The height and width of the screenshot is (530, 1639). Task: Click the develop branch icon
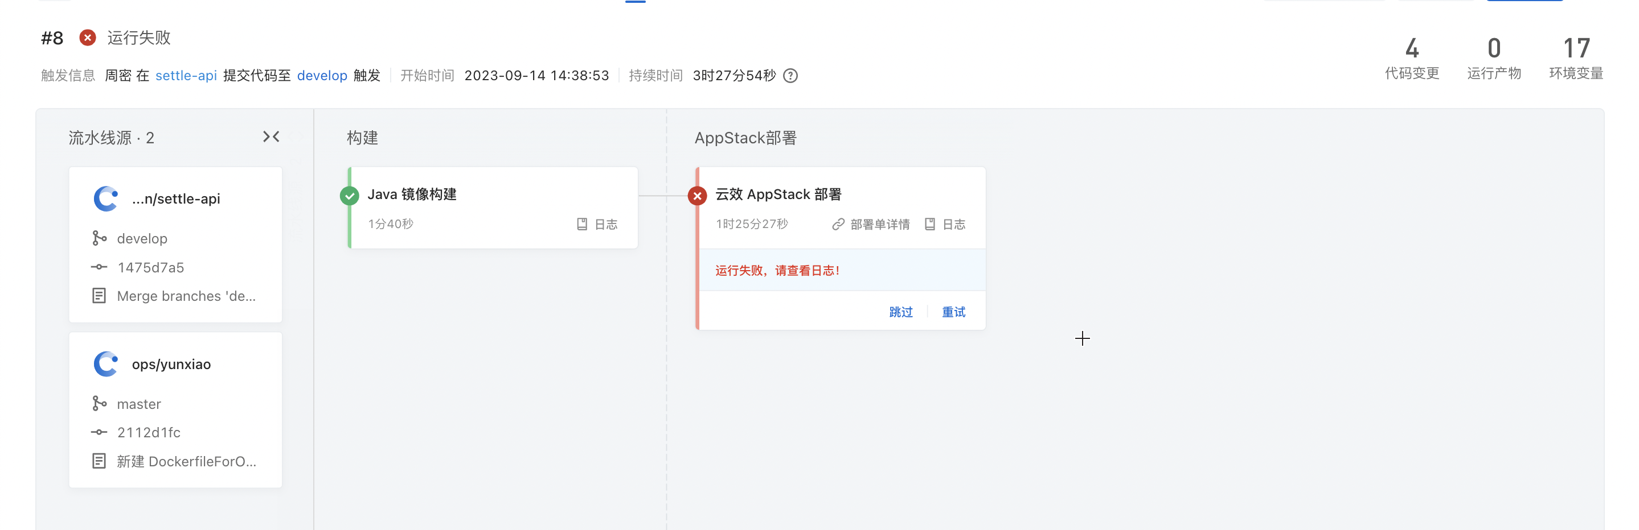[99, 238]
